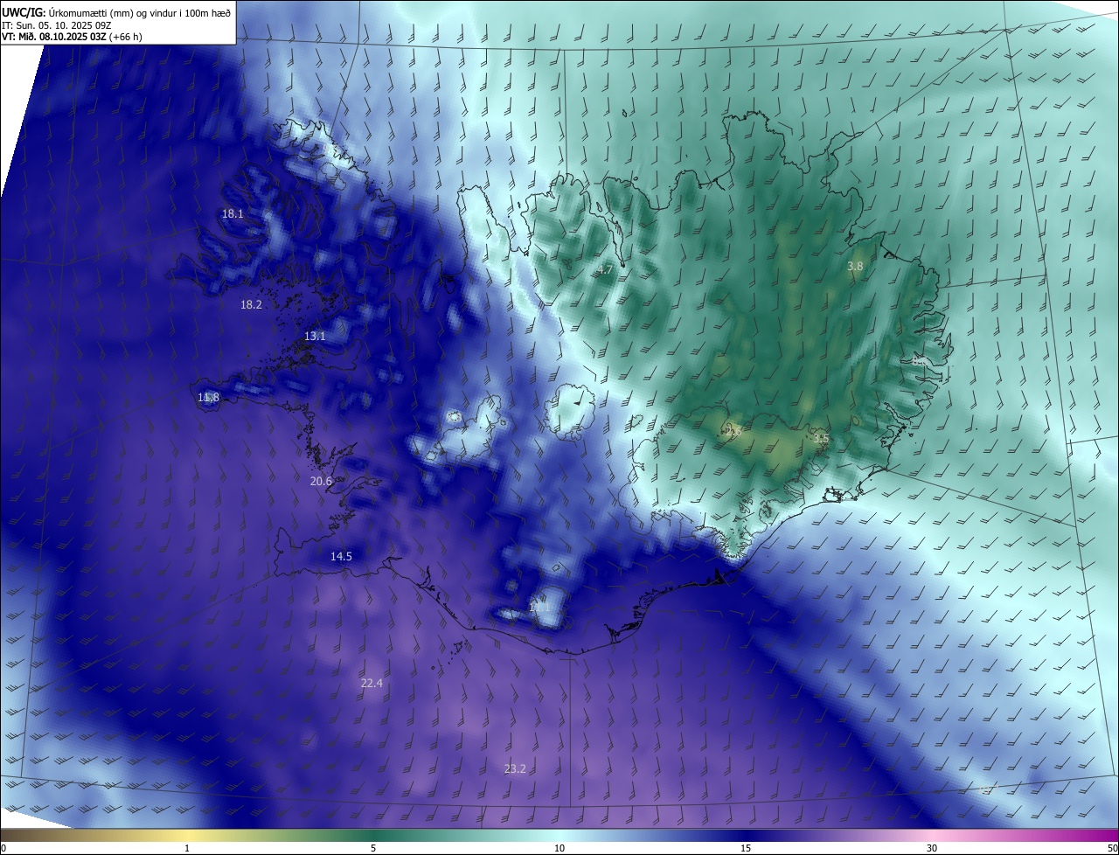Click the 11.1 value on the south coast
The height and width of the screenshot is (855, 1119).
pyautogui.click(x=540, y=606)
